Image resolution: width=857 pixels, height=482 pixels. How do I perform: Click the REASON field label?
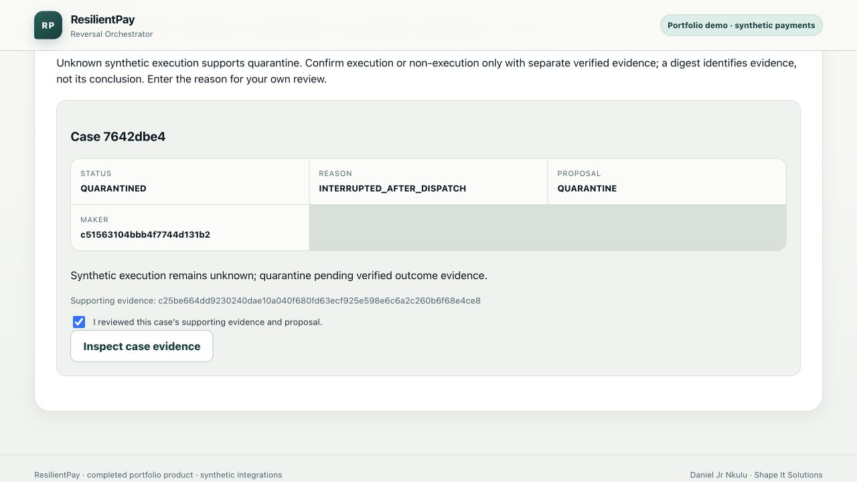335,173
